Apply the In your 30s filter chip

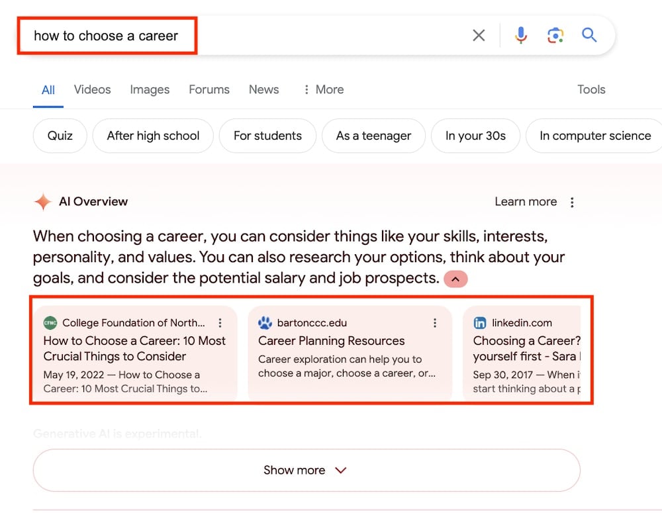(x=475, y=136)
